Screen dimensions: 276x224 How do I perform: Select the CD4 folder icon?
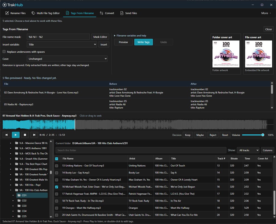pos(19,211)
